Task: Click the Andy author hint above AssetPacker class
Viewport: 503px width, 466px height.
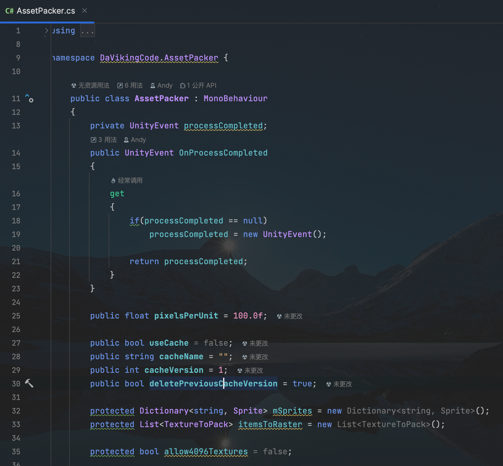Action: pyautogui.click(x=161, y=85)
